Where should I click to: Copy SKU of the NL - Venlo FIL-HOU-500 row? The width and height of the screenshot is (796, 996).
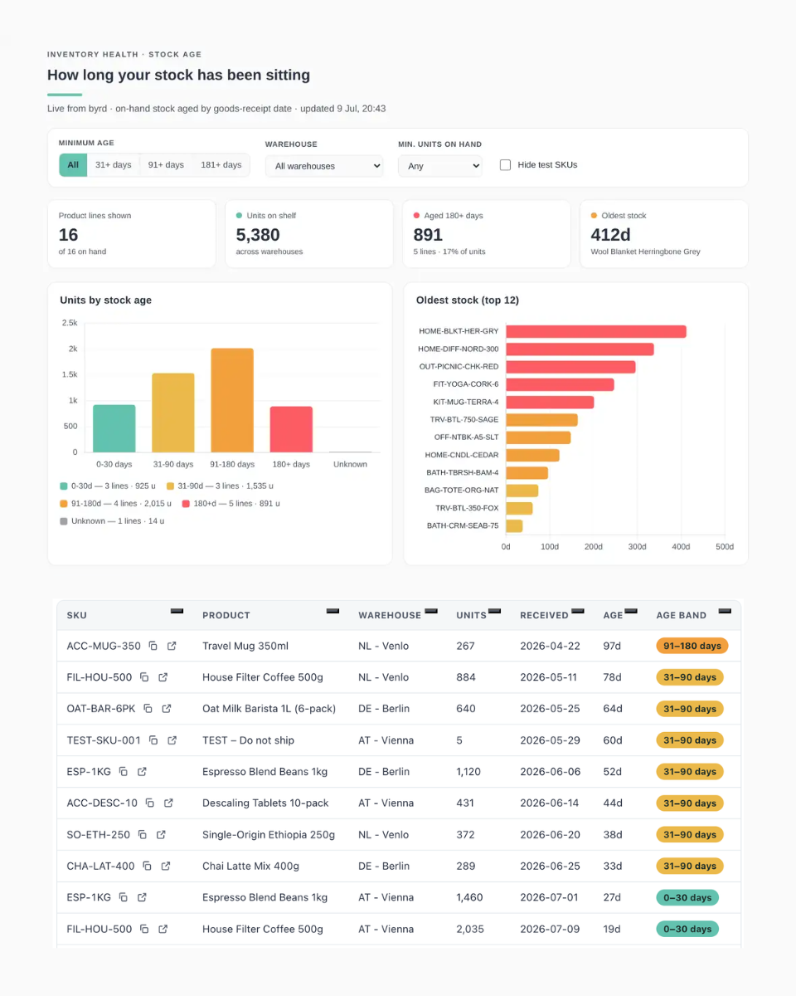click(144, 677)
